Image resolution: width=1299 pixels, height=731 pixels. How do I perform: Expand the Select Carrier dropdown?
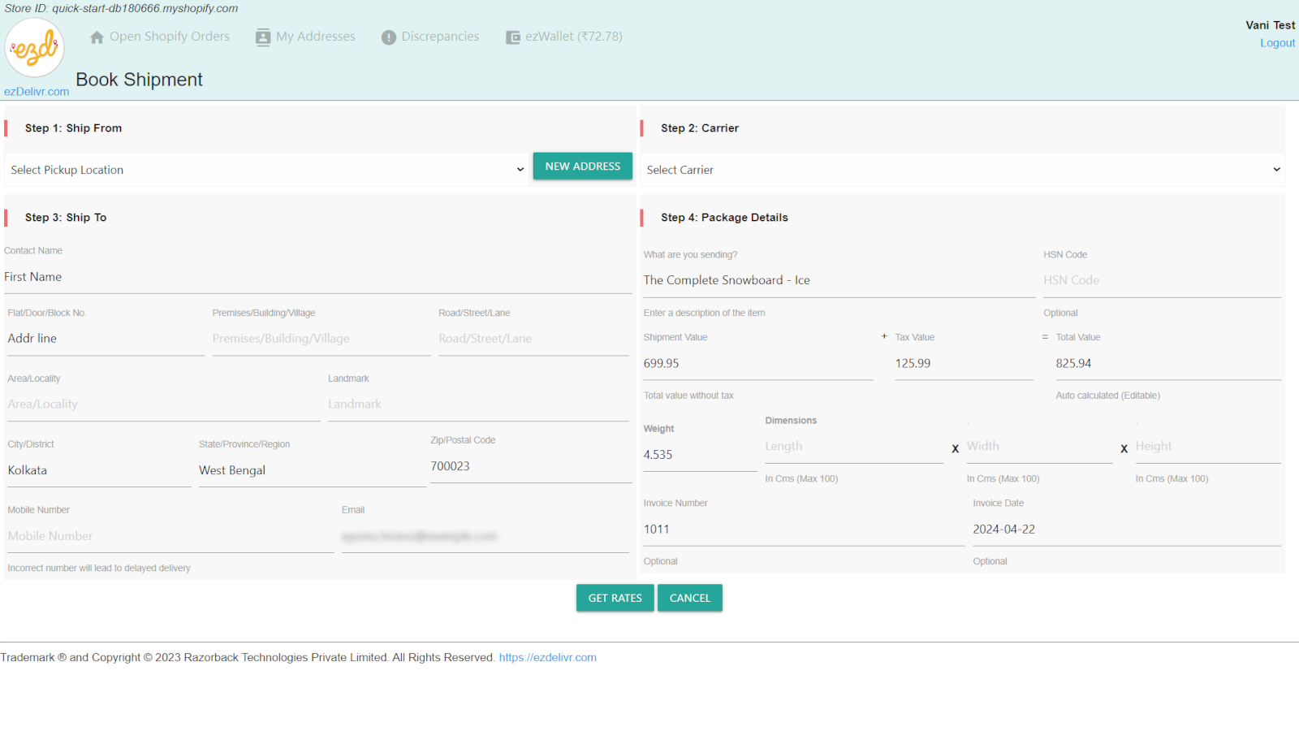click(962, 170)
